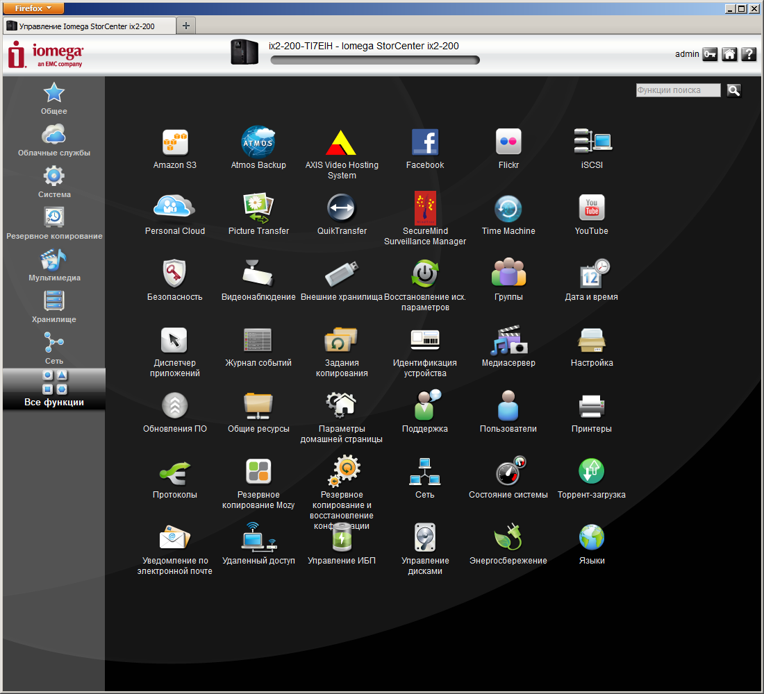Open Общие ресурсы shared folders

pyautogui.click(x=258, y=406)
